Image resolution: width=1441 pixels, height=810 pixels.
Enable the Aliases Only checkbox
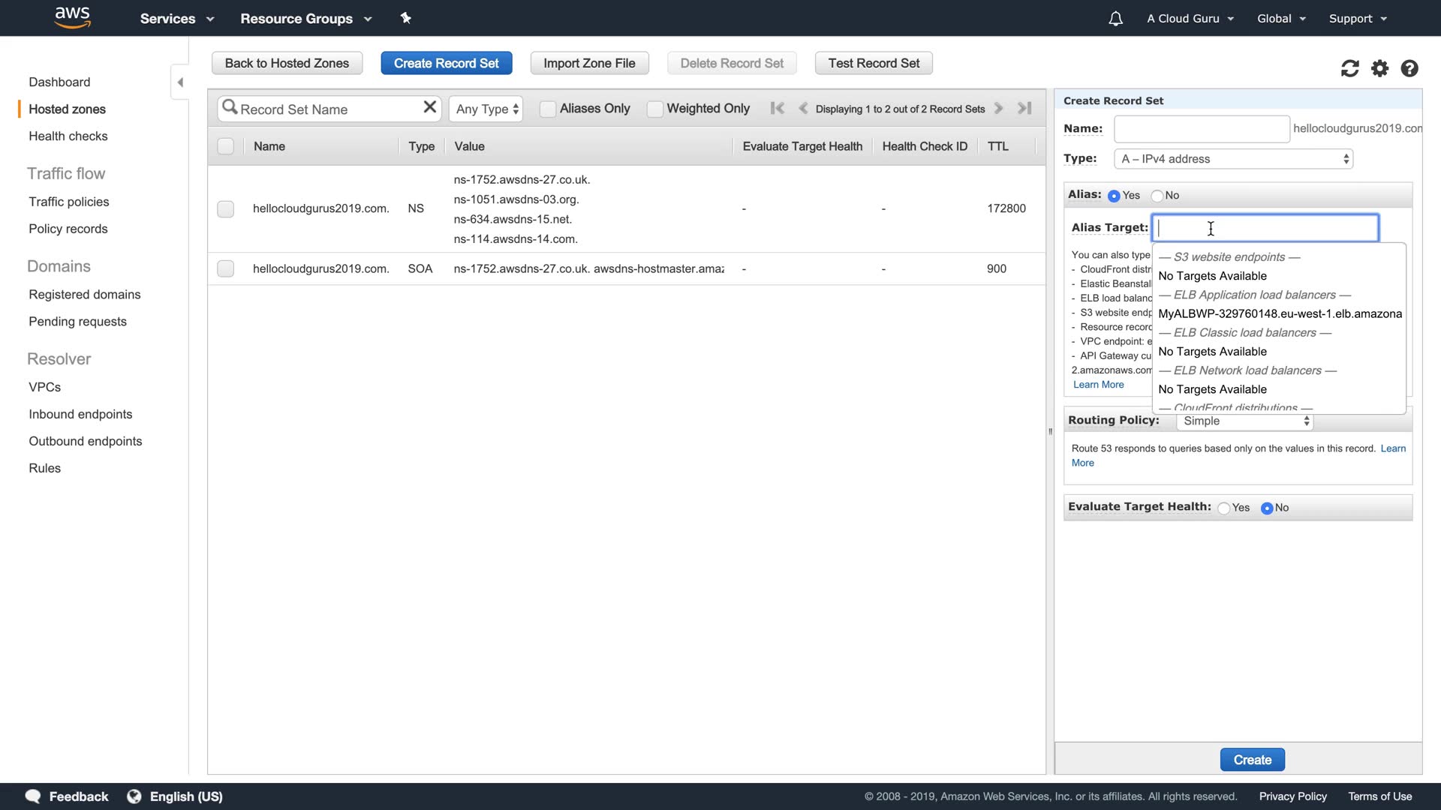(x=548, y=109)
